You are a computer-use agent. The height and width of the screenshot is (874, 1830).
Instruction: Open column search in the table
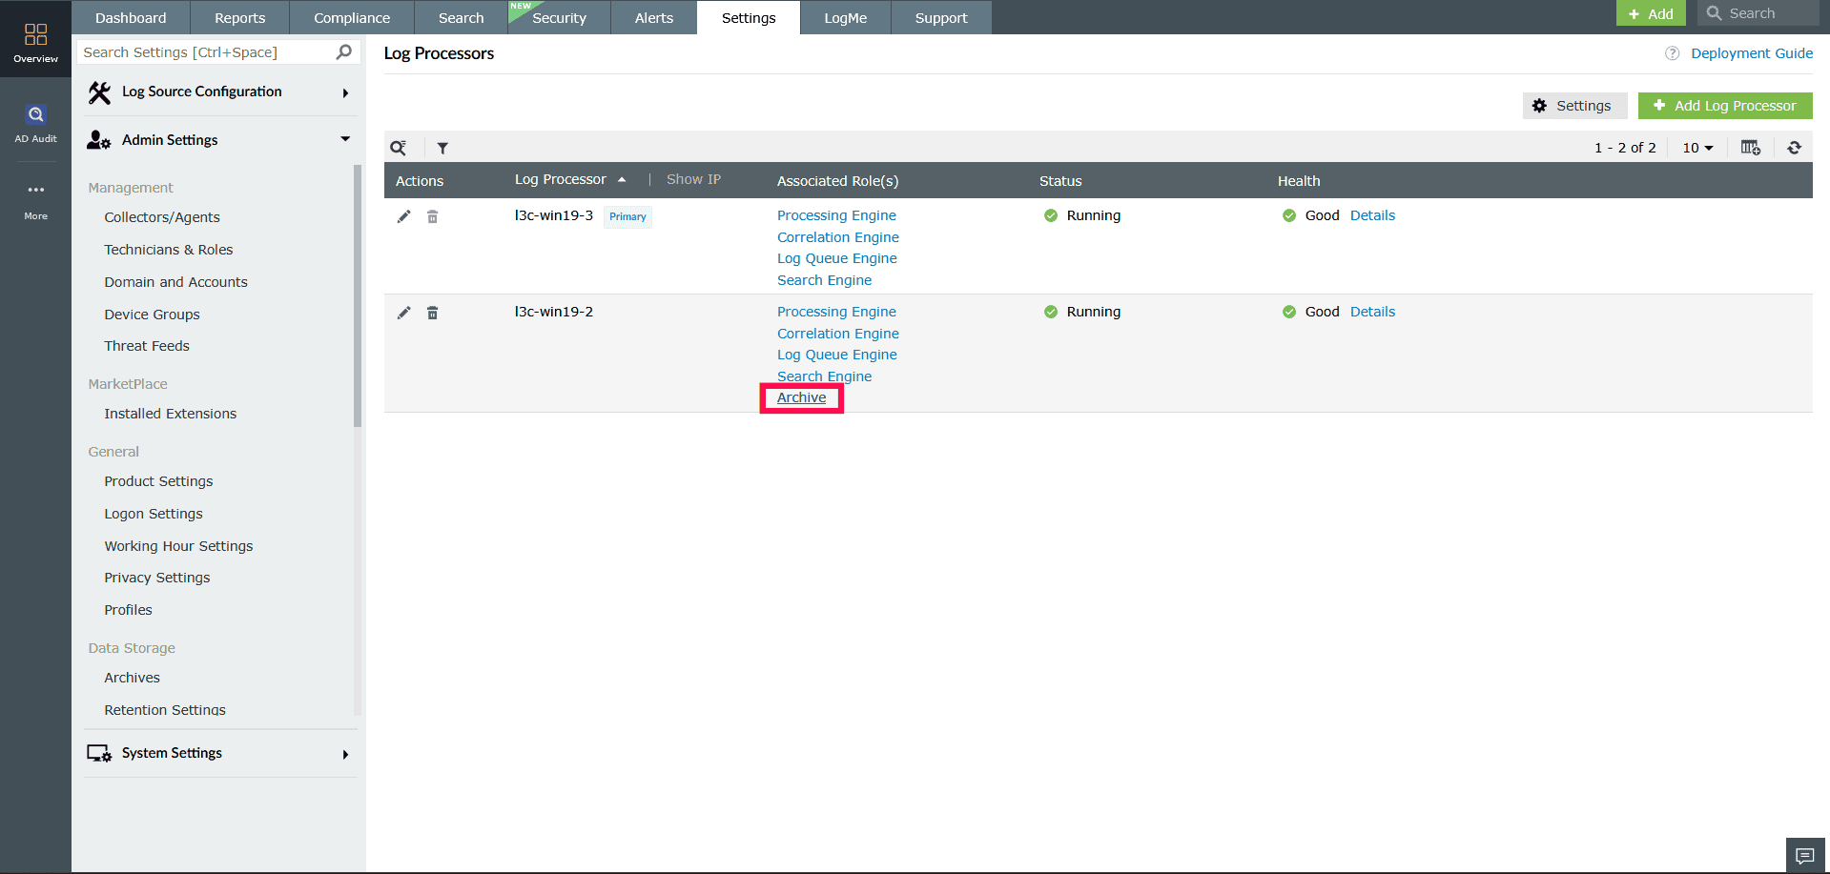[399, 148]
